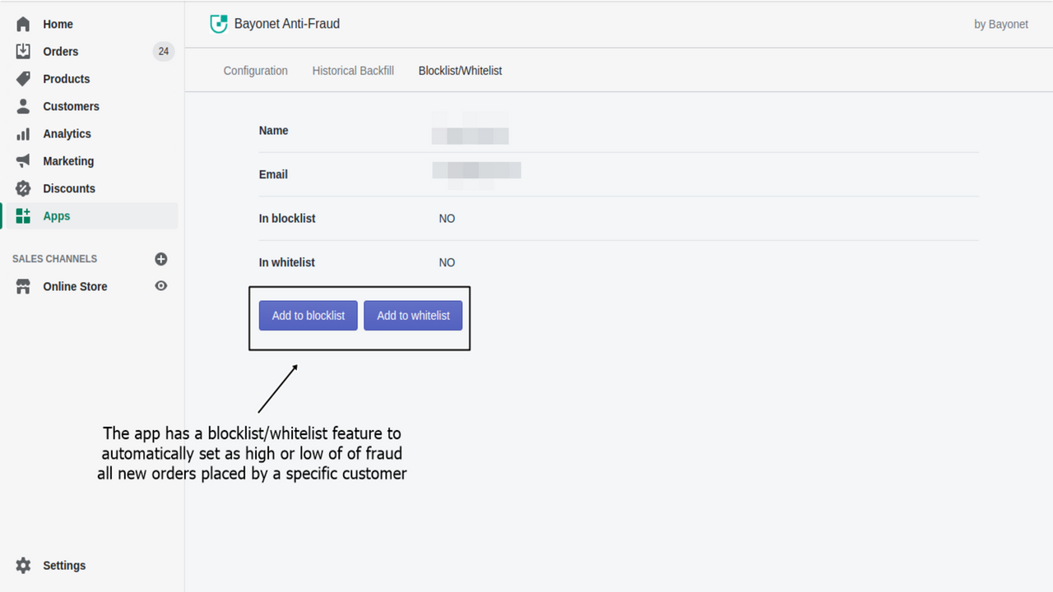Click the Marketing megaphone icon
1053x592 pixels.
(x=22, y=160)
